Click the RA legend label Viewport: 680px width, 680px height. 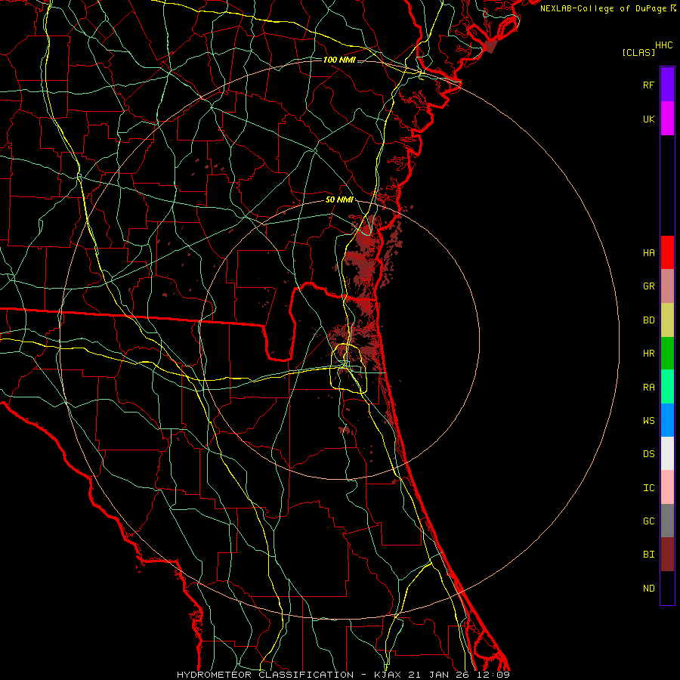point(648,388)
